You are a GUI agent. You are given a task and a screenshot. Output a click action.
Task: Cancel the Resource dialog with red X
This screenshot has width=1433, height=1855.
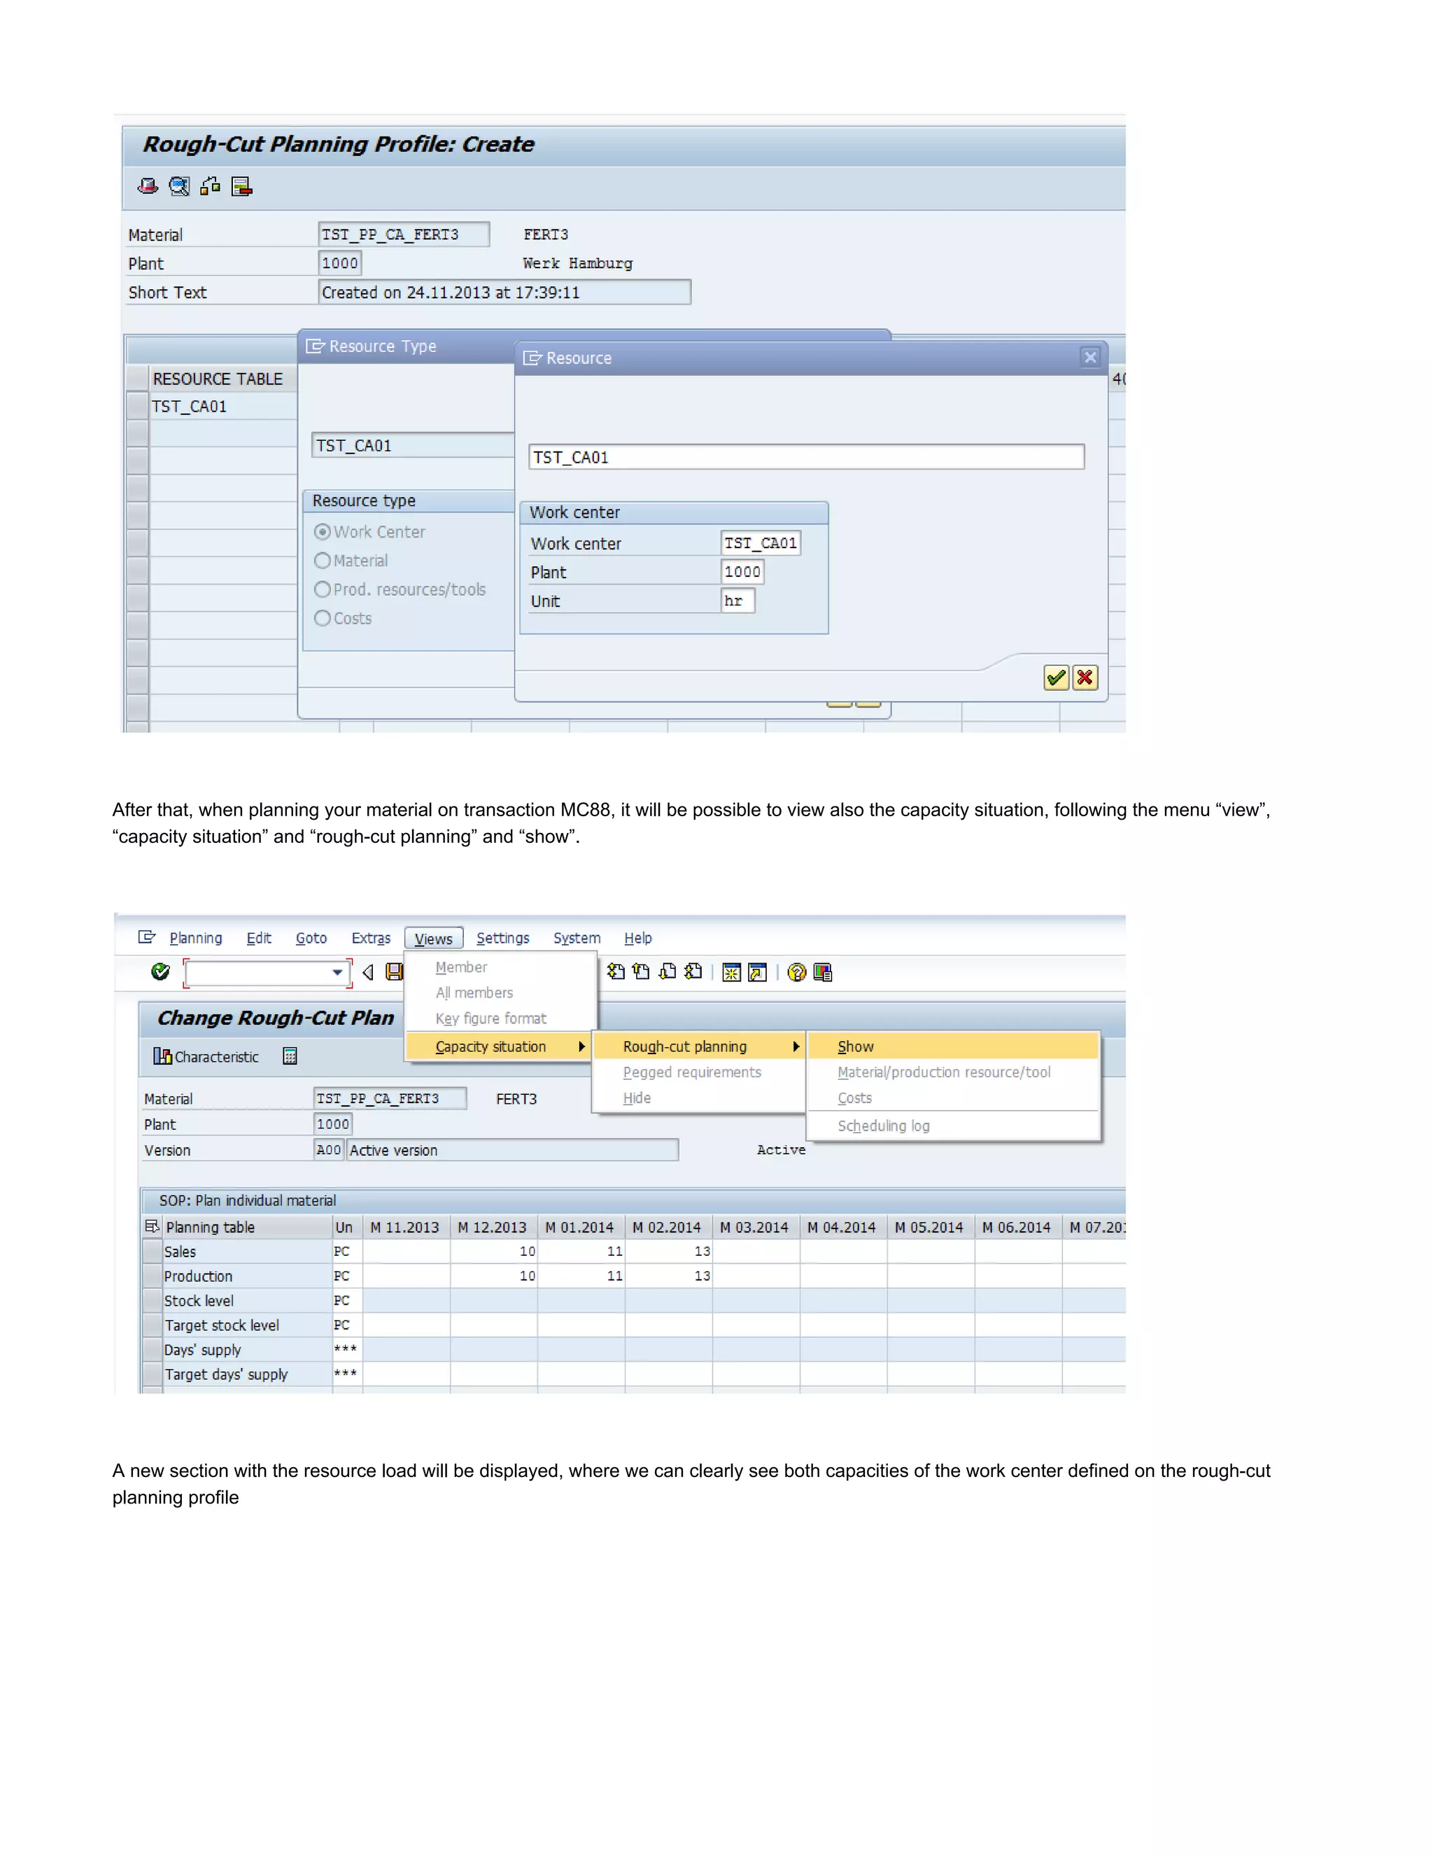click(1085, 677)
